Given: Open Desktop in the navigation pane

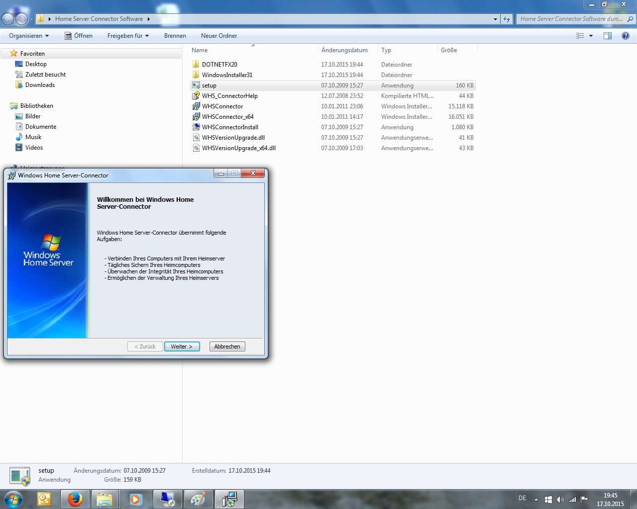Looking at the screenshot, I should tap(36, 64).
